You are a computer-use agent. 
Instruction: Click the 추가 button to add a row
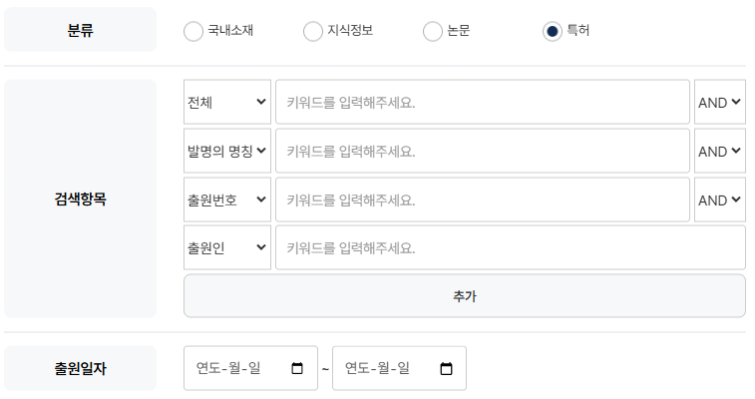(x=465, y=296)
